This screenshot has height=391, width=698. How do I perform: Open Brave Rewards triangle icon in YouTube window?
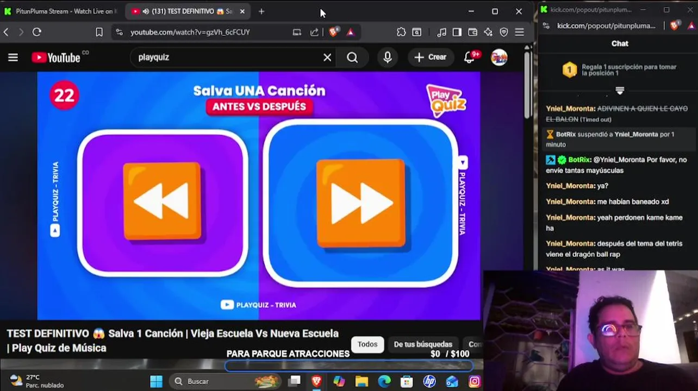pyautogui.click(x=351, y=32)
